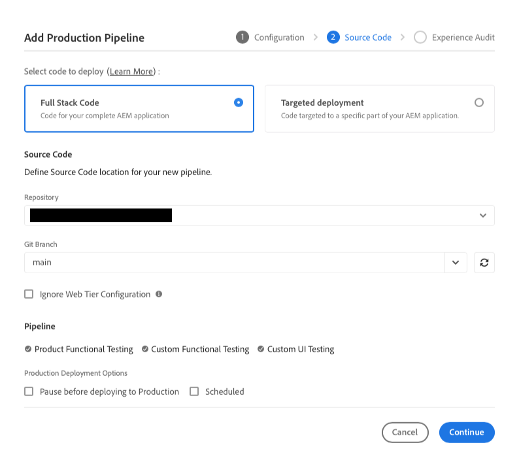Enable Ignore Web Tier Configuration checkbox
Screen dimensions: 519x466
coord(29,294)
